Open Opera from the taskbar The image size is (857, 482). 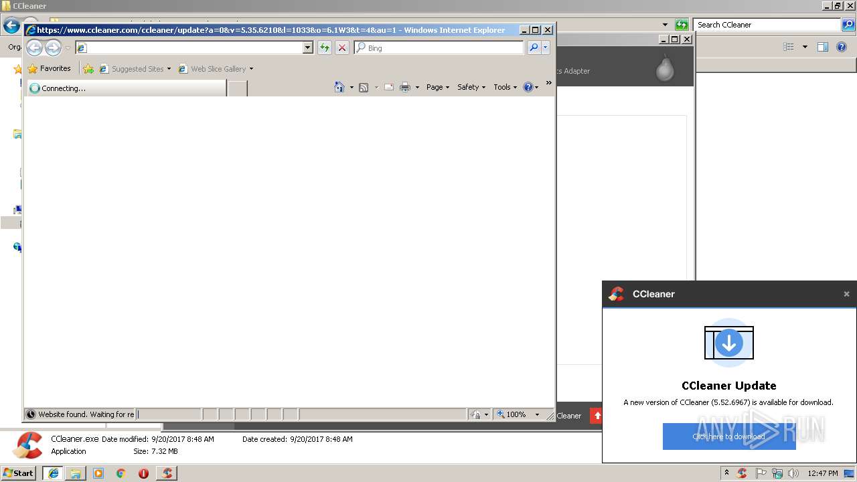(x=143, y=473)
